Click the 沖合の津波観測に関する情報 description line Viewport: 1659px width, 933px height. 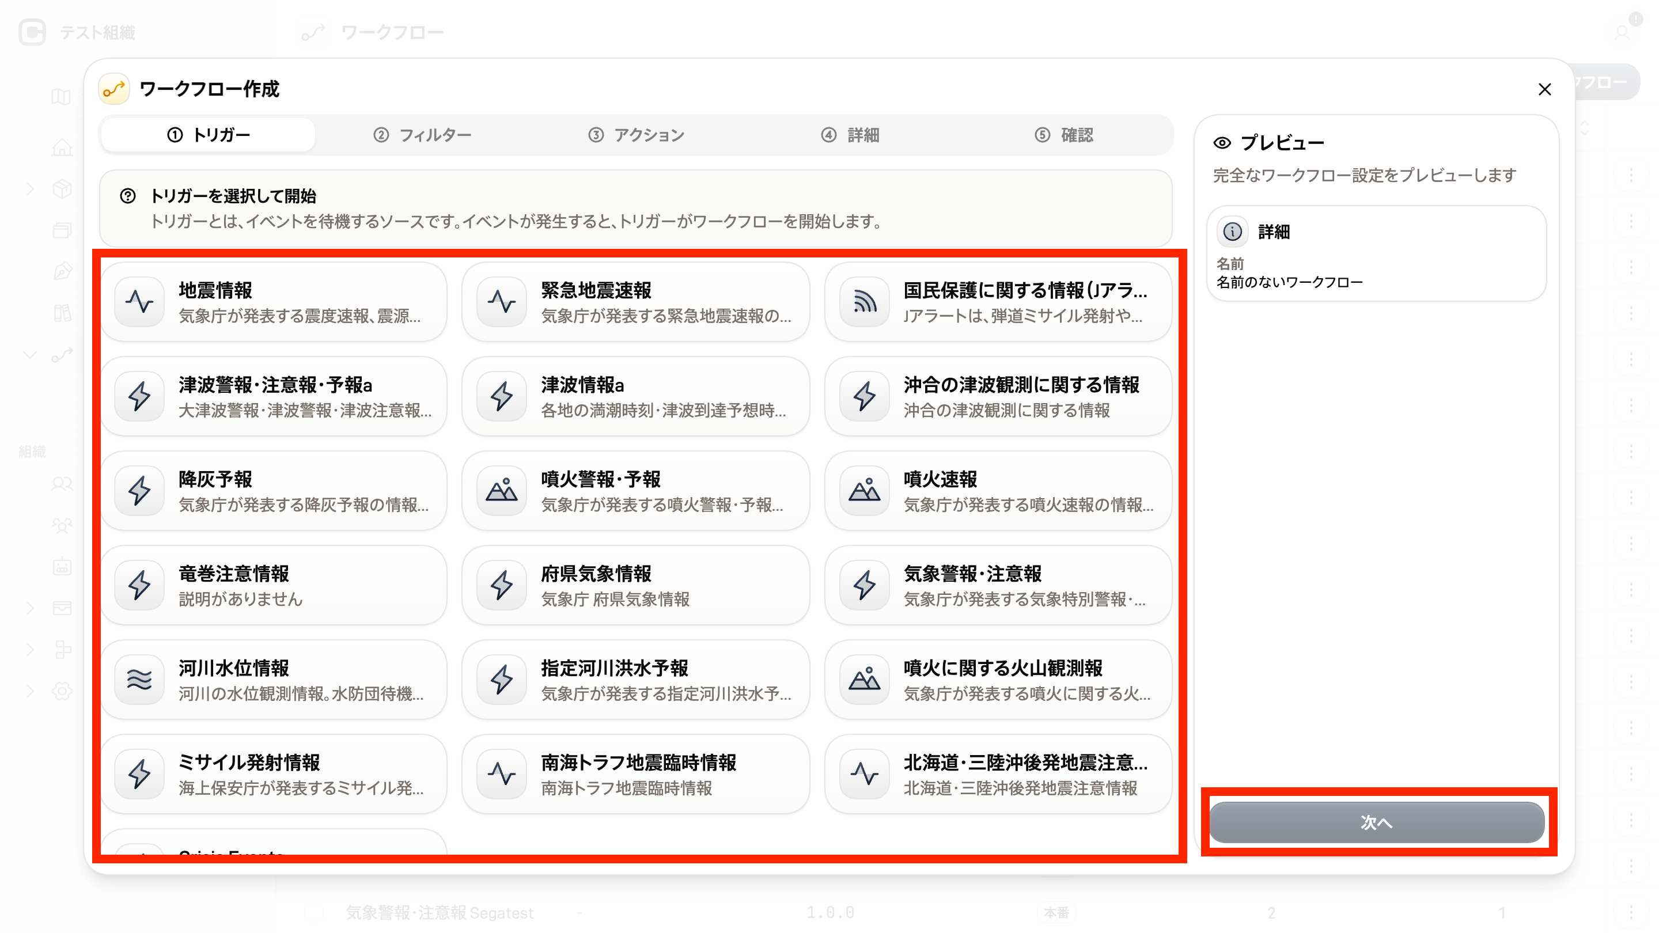tap(1006, 411)
